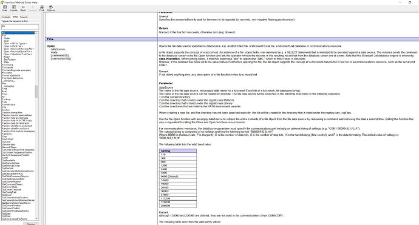Image resolution: width=419 pixels, height=225 pixels.
Task: Click the index list scroll-up arrow
Action: coord(36,33)
